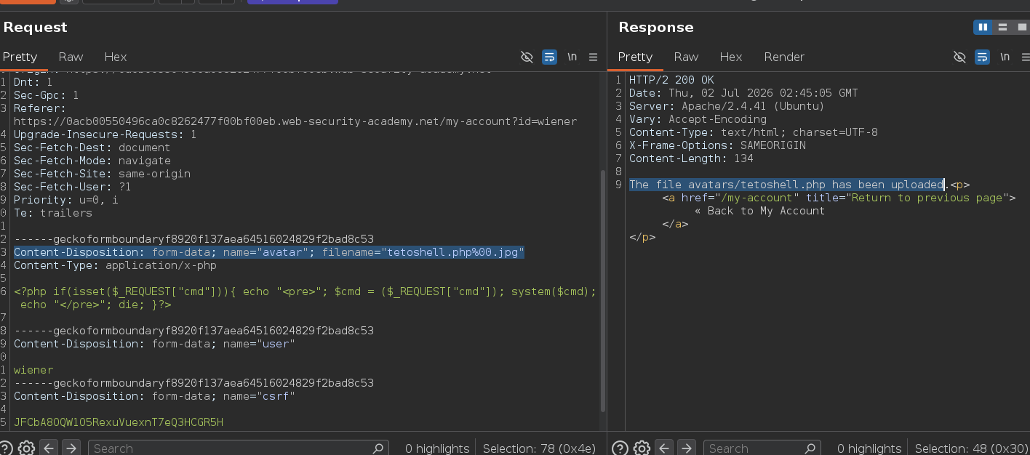Toggle hidden characters eye icon in Response
The height and width of the screenshot is (455, 1030).
pos(959,57)
